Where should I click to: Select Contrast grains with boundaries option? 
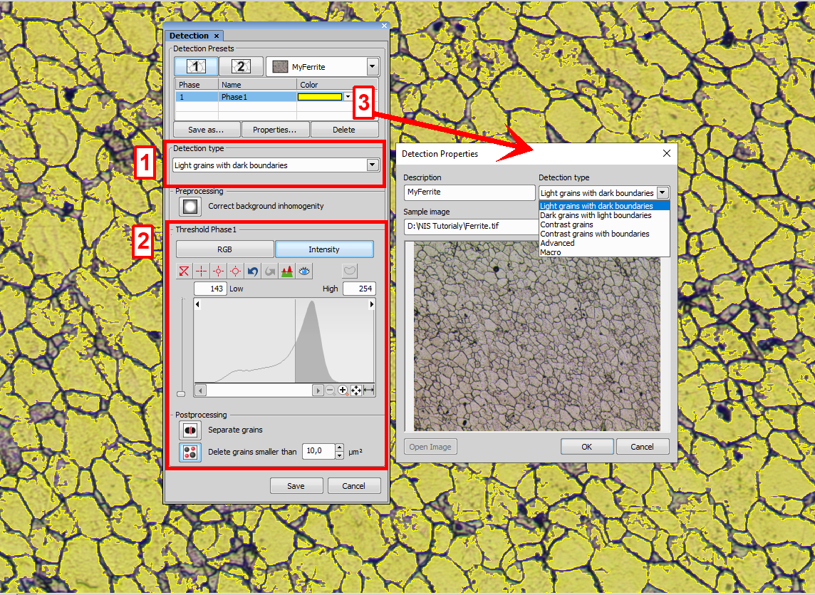pyautogui.click(x=594, y=234)
